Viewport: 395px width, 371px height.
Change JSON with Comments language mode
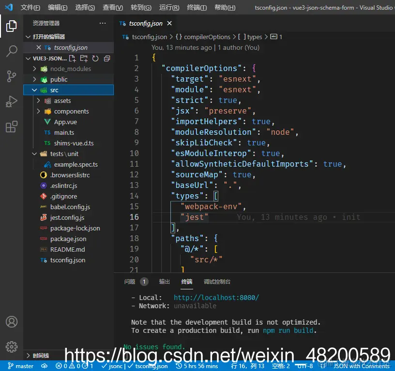pyautogui.click(x=362, y=366)
